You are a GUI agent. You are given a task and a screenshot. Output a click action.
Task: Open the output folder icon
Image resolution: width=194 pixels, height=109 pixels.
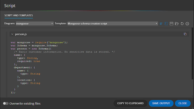tap(177, 23)
